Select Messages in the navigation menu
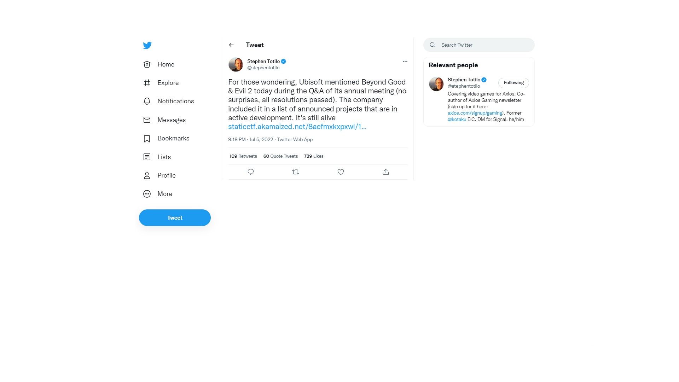The image size is (679, 382). point(171,120)
